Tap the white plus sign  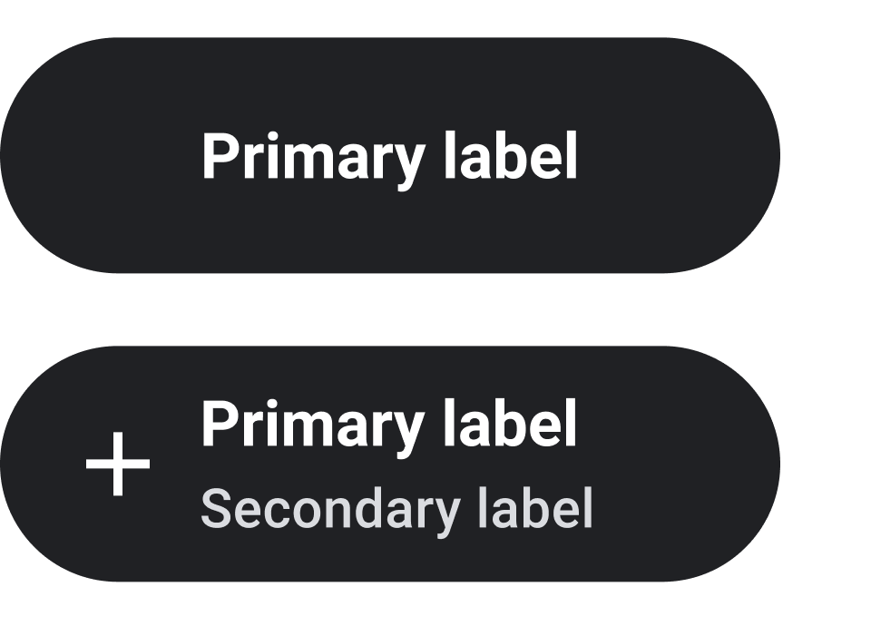pos(118,465)
